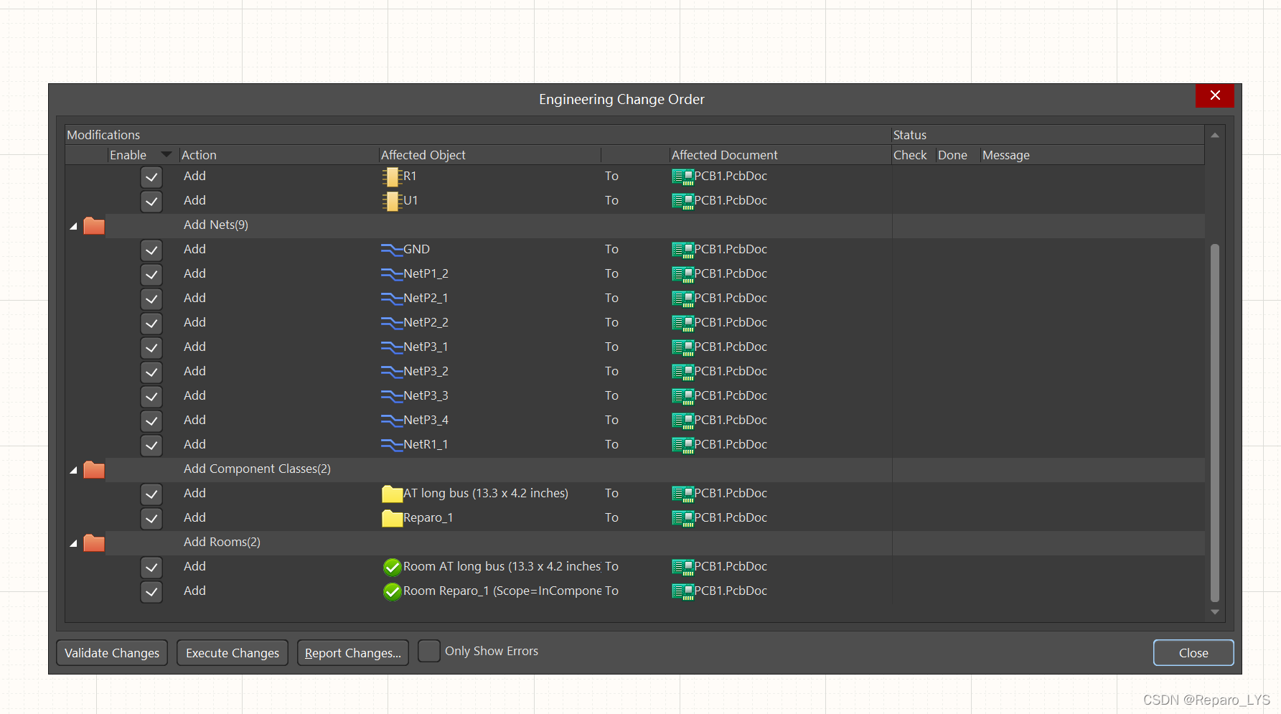Collapse the Add Component Classes(2) group

[x=73, y=470]
